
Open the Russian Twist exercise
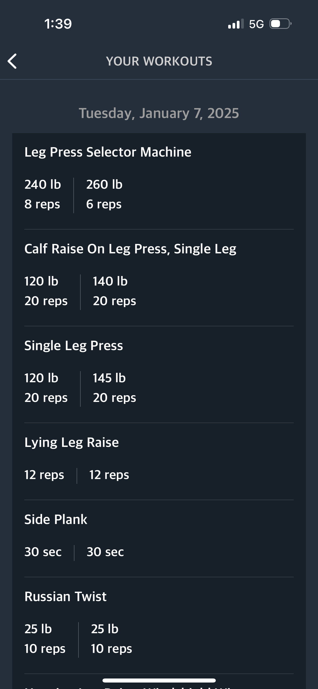tap(66, 597)
